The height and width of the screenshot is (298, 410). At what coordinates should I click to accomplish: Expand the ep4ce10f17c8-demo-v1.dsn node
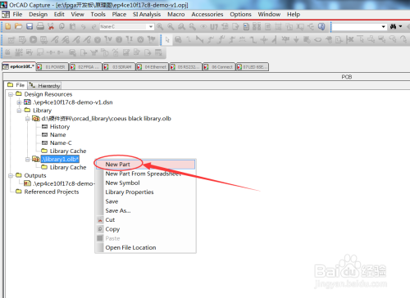click(x=19, y=102)
